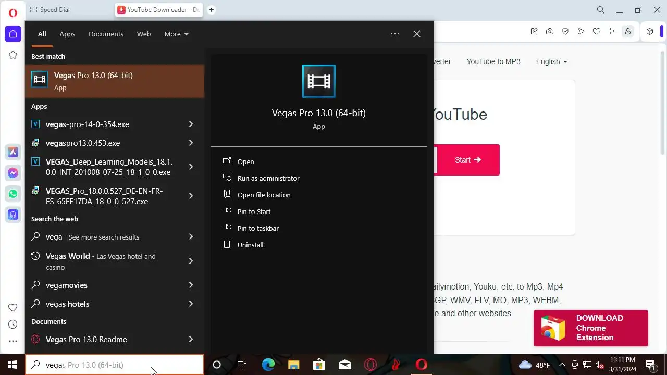Click the heart icon in Opera address bar
667x375 pixels.
(597, 31)
